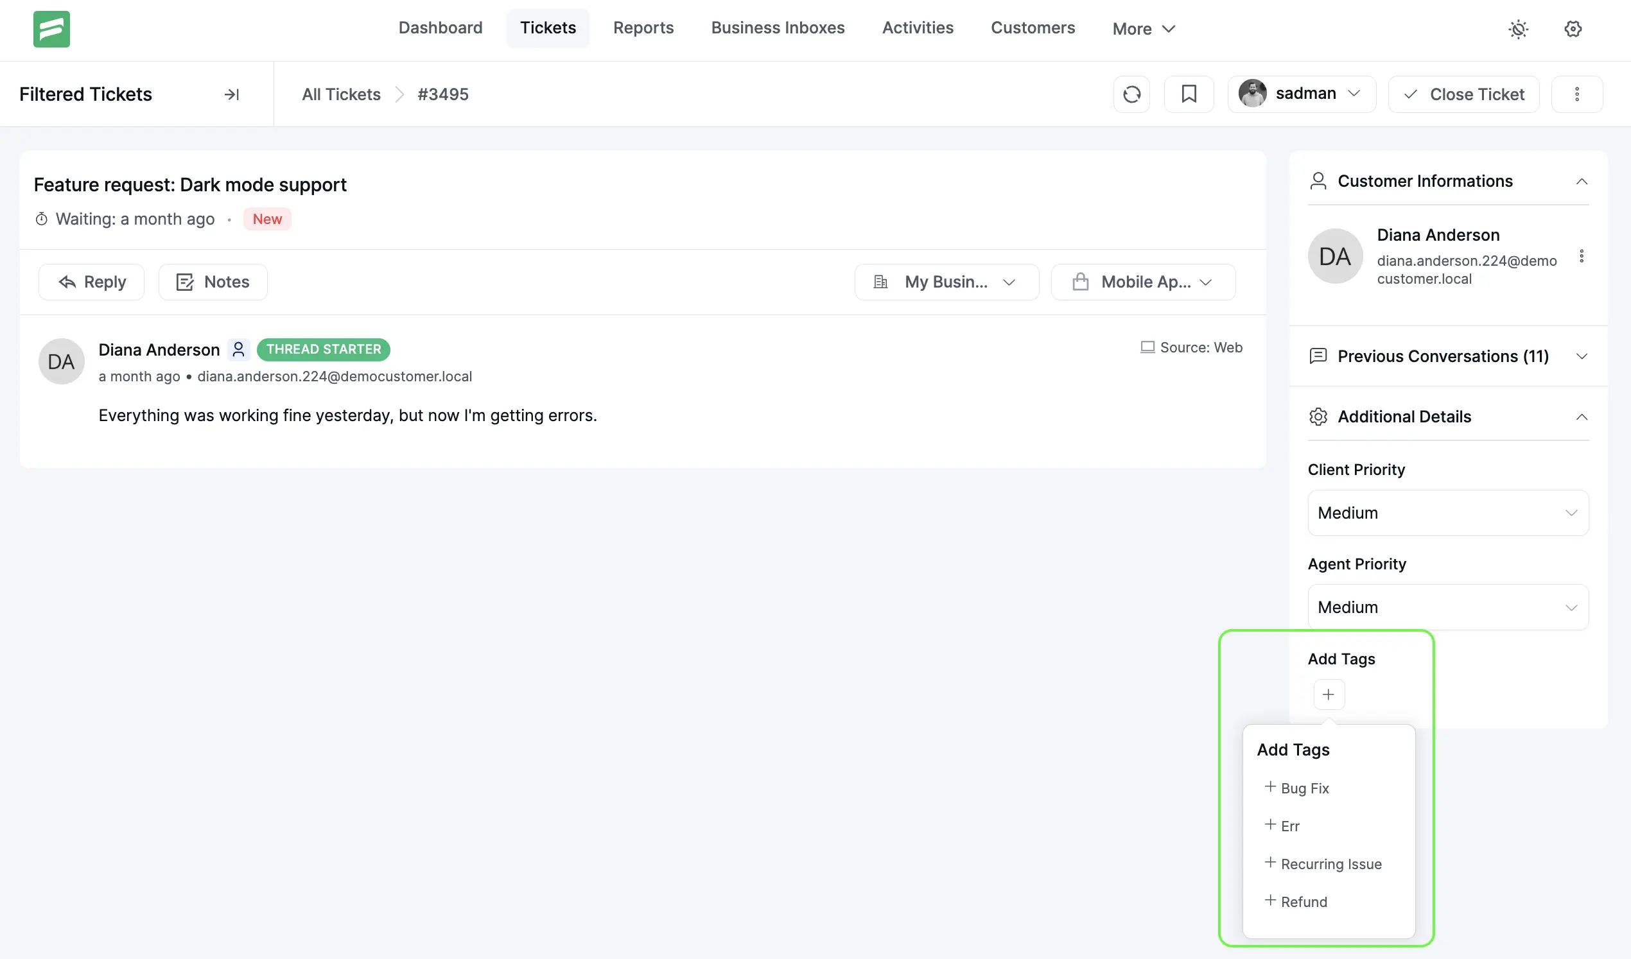This screenshot has height=959, width=1631.
Task: Open Business Inboxes tab
Action: pyautogui.click(x=778, y=28)
